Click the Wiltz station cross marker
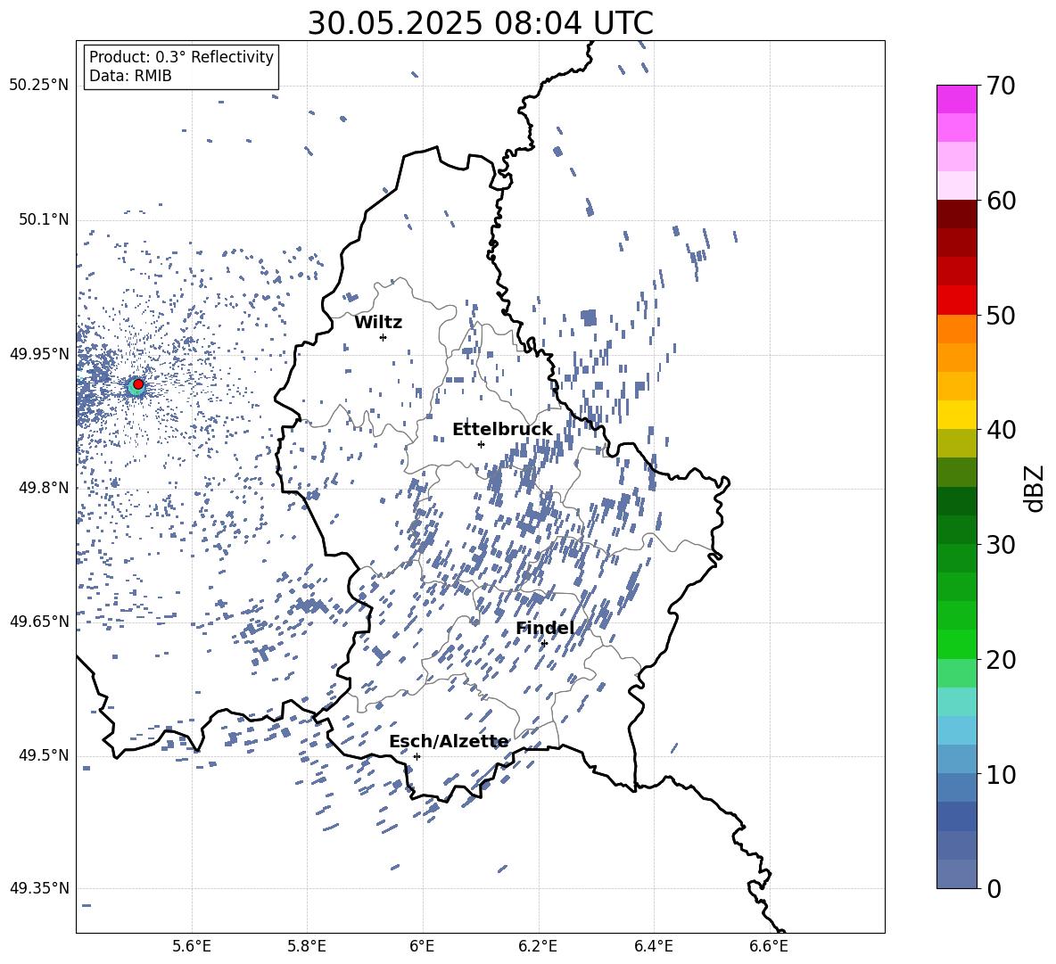The image size is (1056, 964). point(384,337)
